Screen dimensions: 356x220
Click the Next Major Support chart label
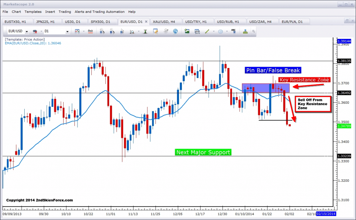pos(203,152)
